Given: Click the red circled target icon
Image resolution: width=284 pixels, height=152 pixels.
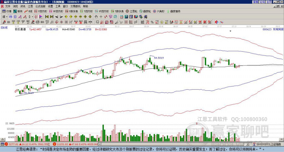Looking at the screenshot, I should pyautogui.click(x=57, y=22).
